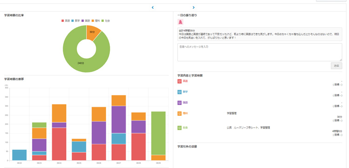Screen dimensions: 349x168
Task: Select the purple 国語 subject book icon
Action: coord(180,103)
